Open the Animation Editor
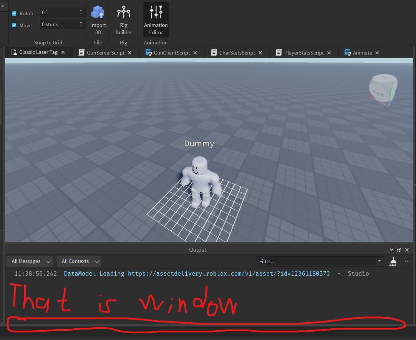 (x=156, y=21)
